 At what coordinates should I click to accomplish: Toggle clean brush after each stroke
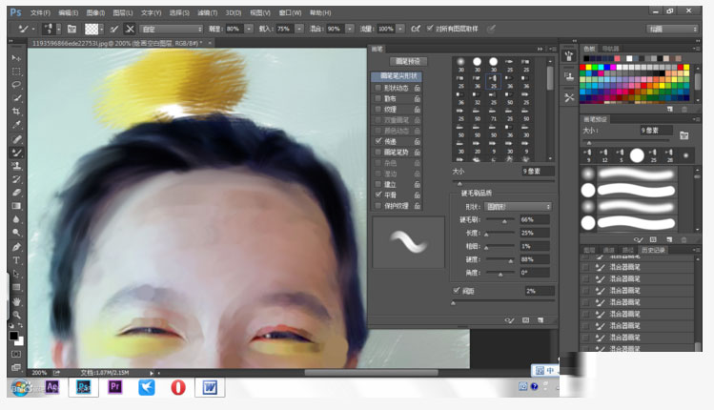pos(130,30)
